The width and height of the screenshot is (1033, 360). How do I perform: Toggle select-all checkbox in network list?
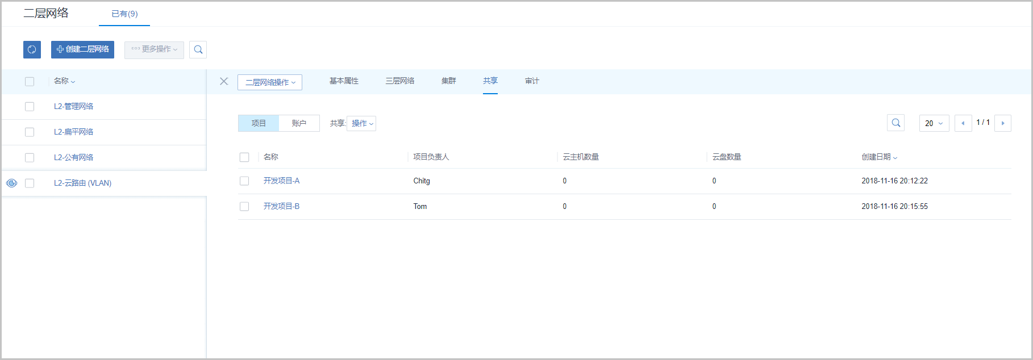pyautogui.click(x=30, y=81)
